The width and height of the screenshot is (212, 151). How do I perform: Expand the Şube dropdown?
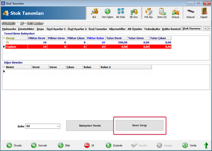(58, 126)
